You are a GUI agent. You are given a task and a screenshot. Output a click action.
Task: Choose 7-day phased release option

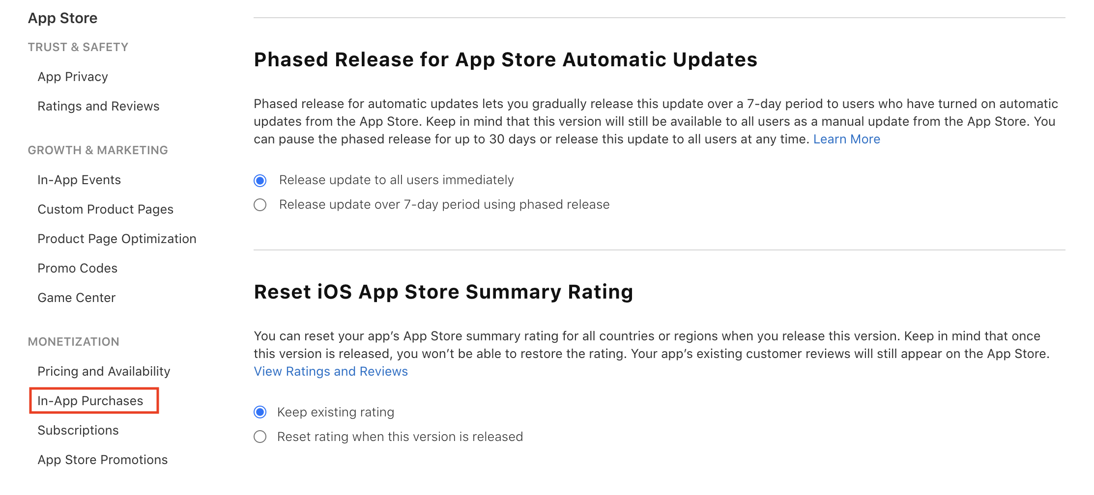tap(260, 205)
